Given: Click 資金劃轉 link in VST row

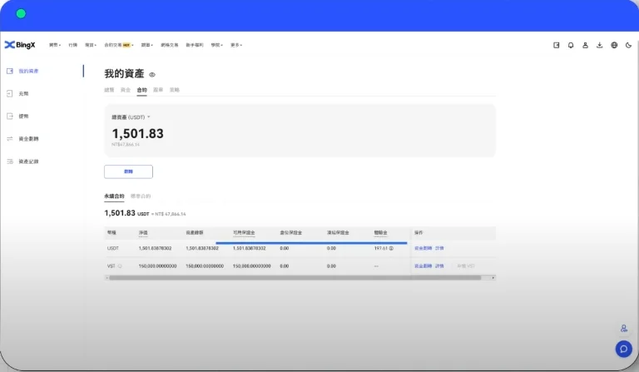Looking at the screenshot, I should [423, 266].
